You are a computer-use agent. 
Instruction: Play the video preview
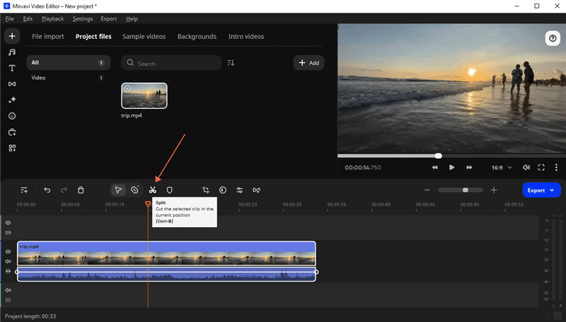pos(451,168)
